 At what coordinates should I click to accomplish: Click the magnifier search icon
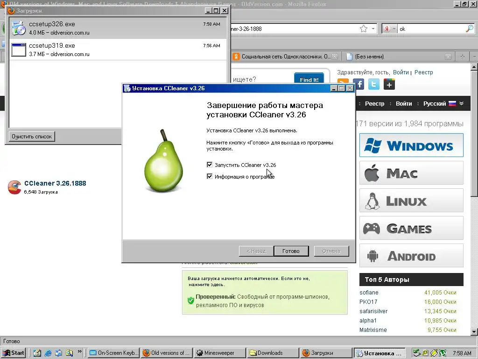coord(470,29)
